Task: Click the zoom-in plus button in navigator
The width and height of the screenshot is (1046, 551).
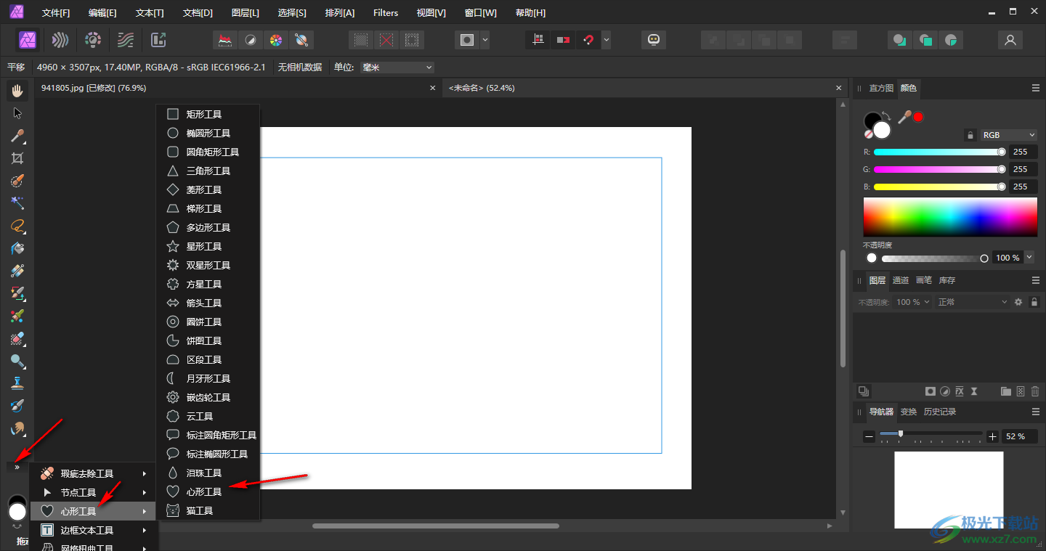Action: click(993, 436)
